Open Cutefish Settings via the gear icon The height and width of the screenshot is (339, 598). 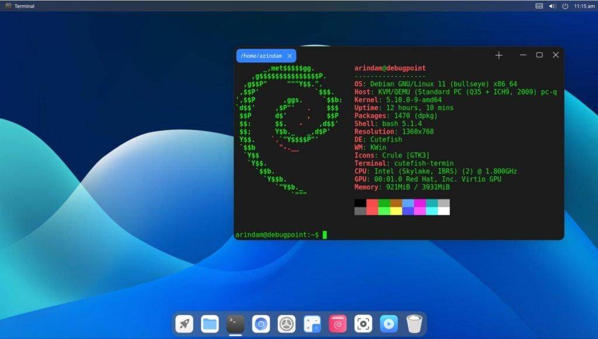[286, 324]
